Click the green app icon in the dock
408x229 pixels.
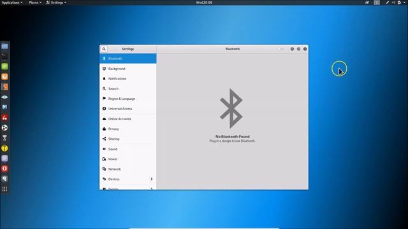4,66
